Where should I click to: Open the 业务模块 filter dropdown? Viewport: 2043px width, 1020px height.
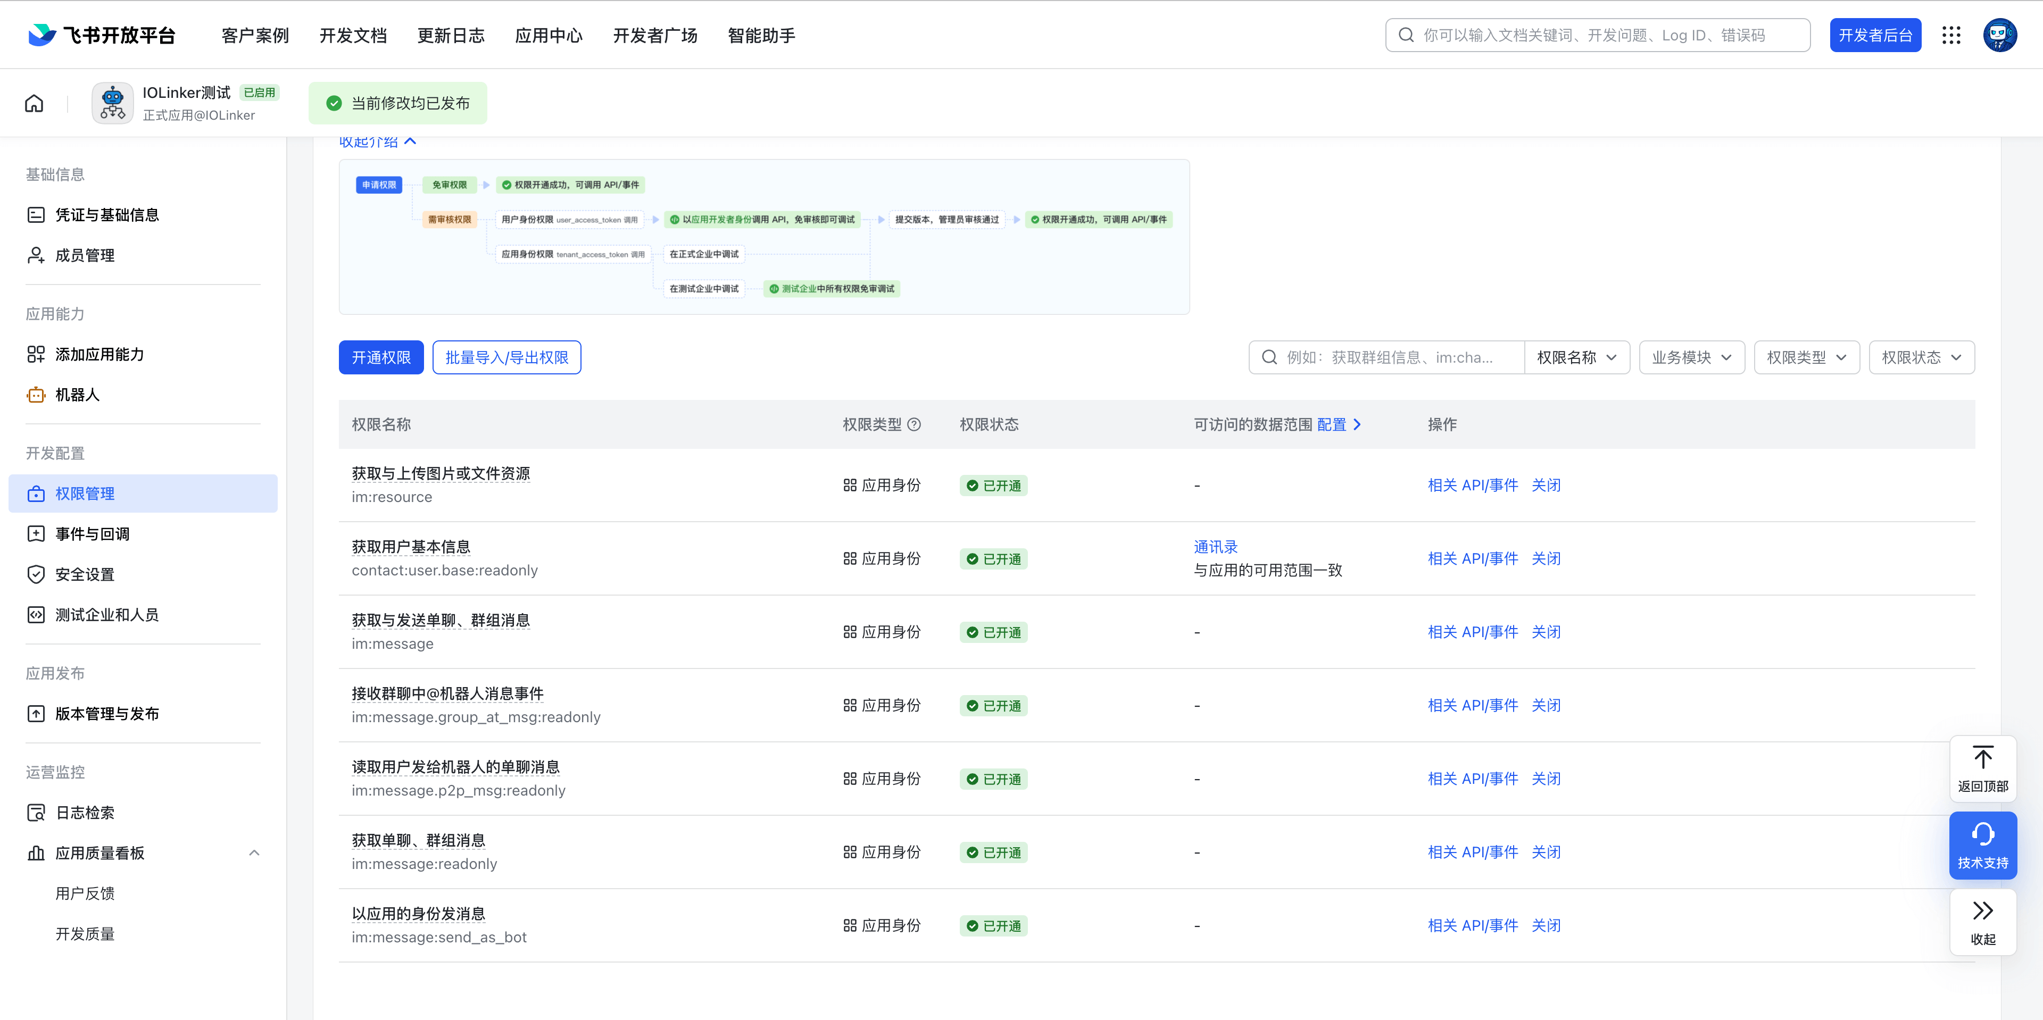click(1691, 357)
